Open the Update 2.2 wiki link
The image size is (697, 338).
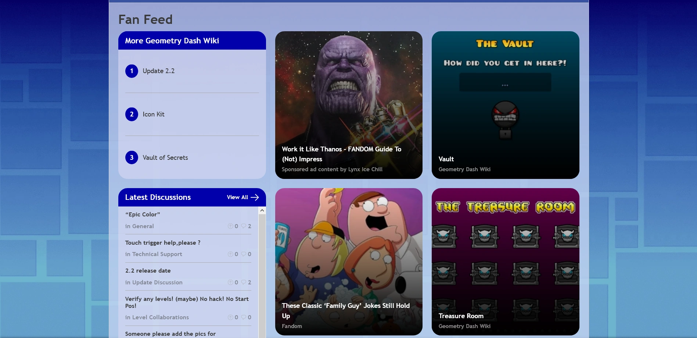(159, 71)
